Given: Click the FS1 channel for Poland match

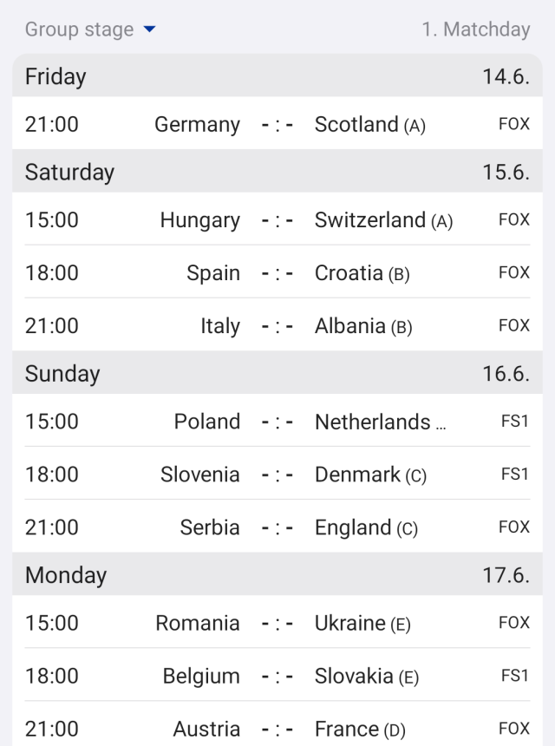Looking at the screenshot, I should [514, 422].
